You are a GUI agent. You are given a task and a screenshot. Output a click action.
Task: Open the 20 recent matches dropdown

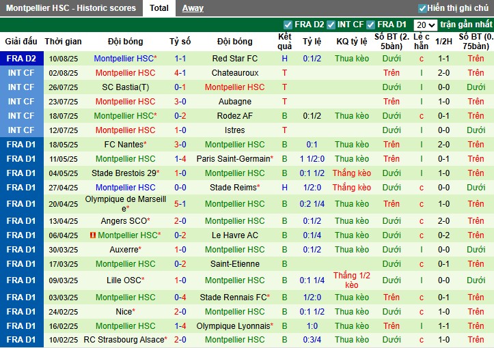coord(425,25)
